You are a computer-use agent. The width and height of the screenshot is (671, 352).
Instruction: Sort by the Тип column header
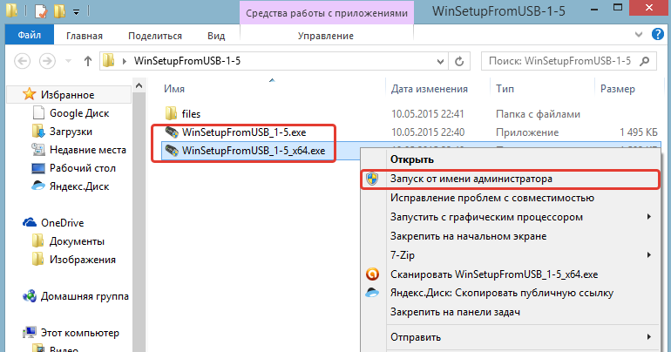coord(505,89)
